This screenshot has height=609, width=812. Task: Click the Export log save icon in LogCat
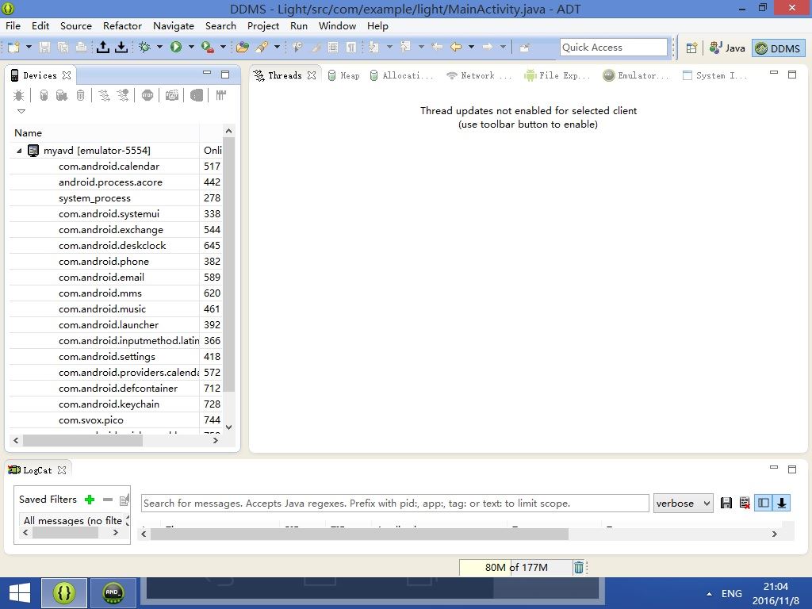(726, 503)
